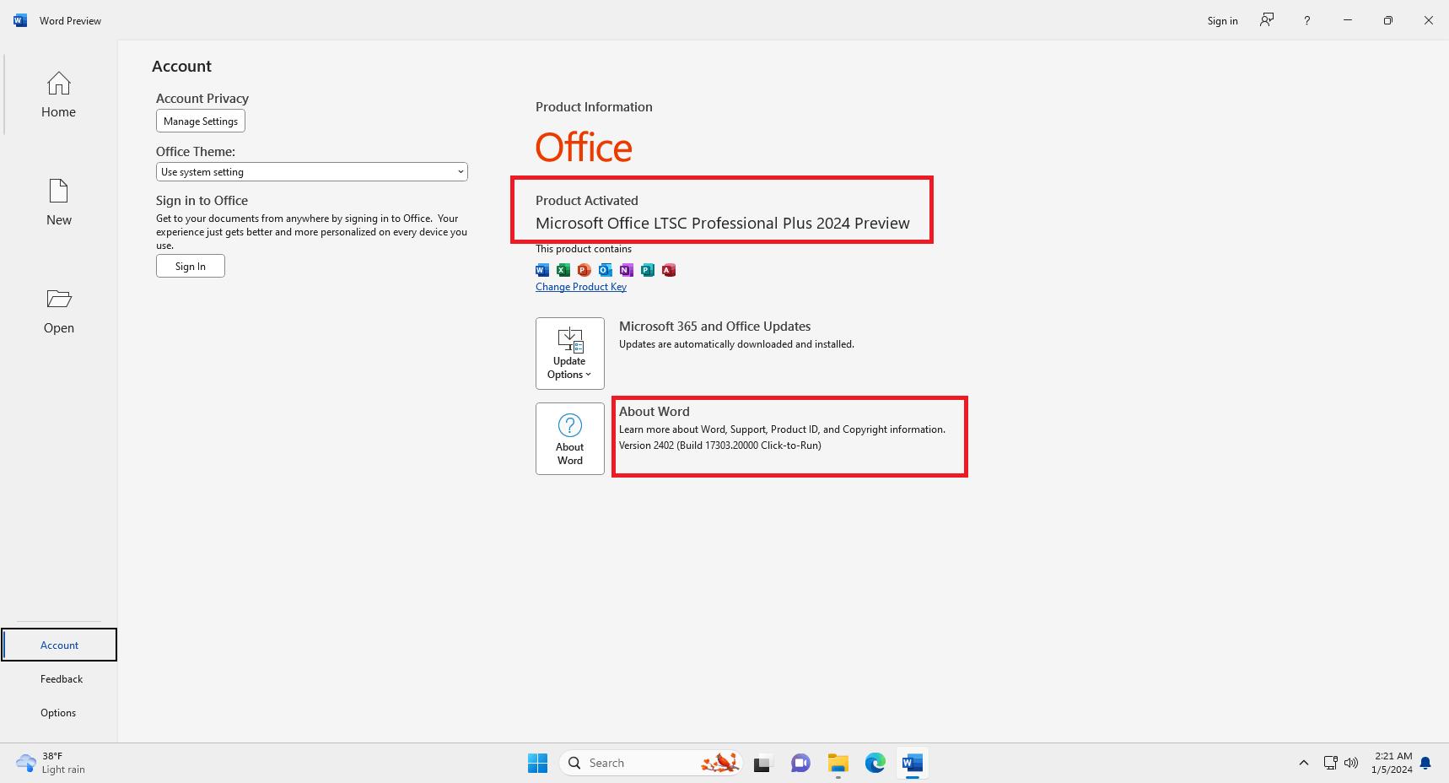Click the Outlook app icon under product contains
This screenshot has height=783, width=1449.
point(606,270)
